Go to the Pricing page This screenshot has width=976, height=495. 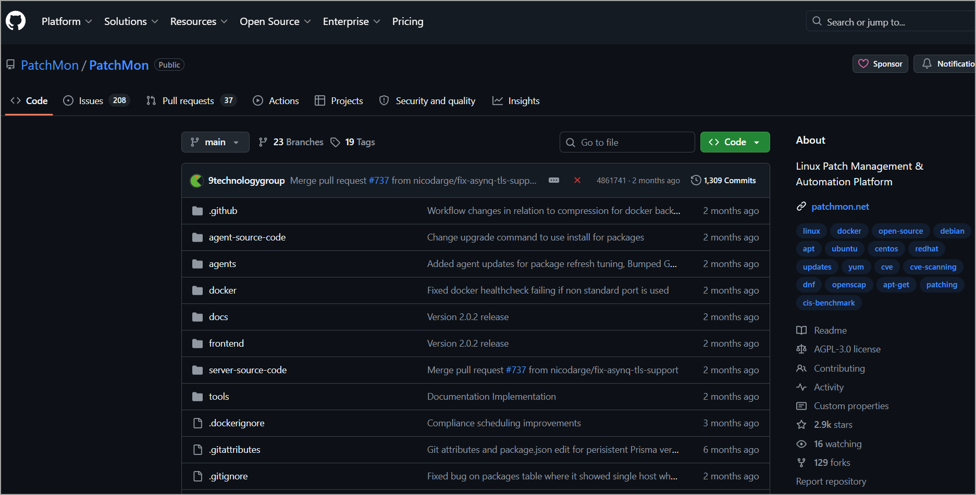pos(408,21)
